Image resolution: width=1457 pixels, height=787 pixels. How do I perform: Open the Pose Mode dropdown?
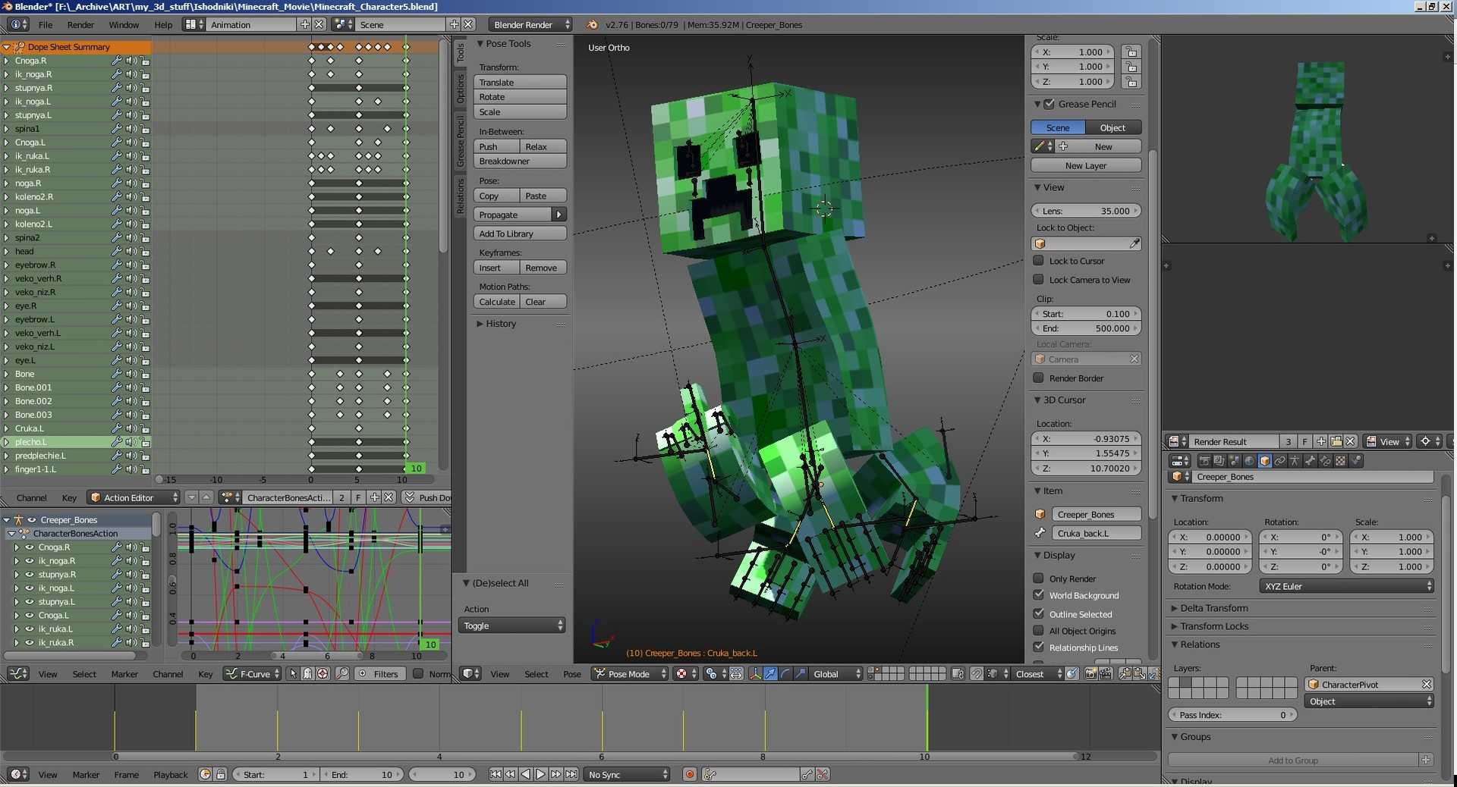tap(630, 674)
